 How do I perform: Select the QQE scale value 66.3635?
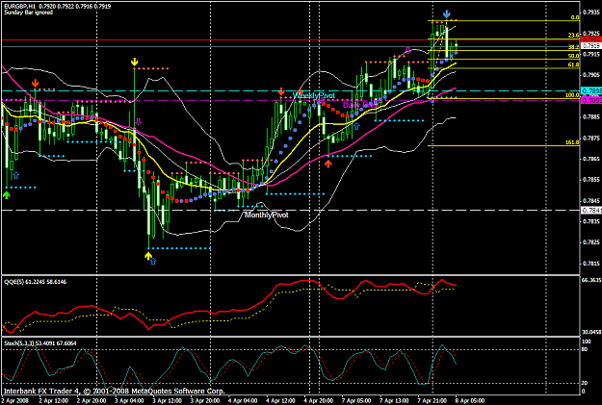pos(591,280)
